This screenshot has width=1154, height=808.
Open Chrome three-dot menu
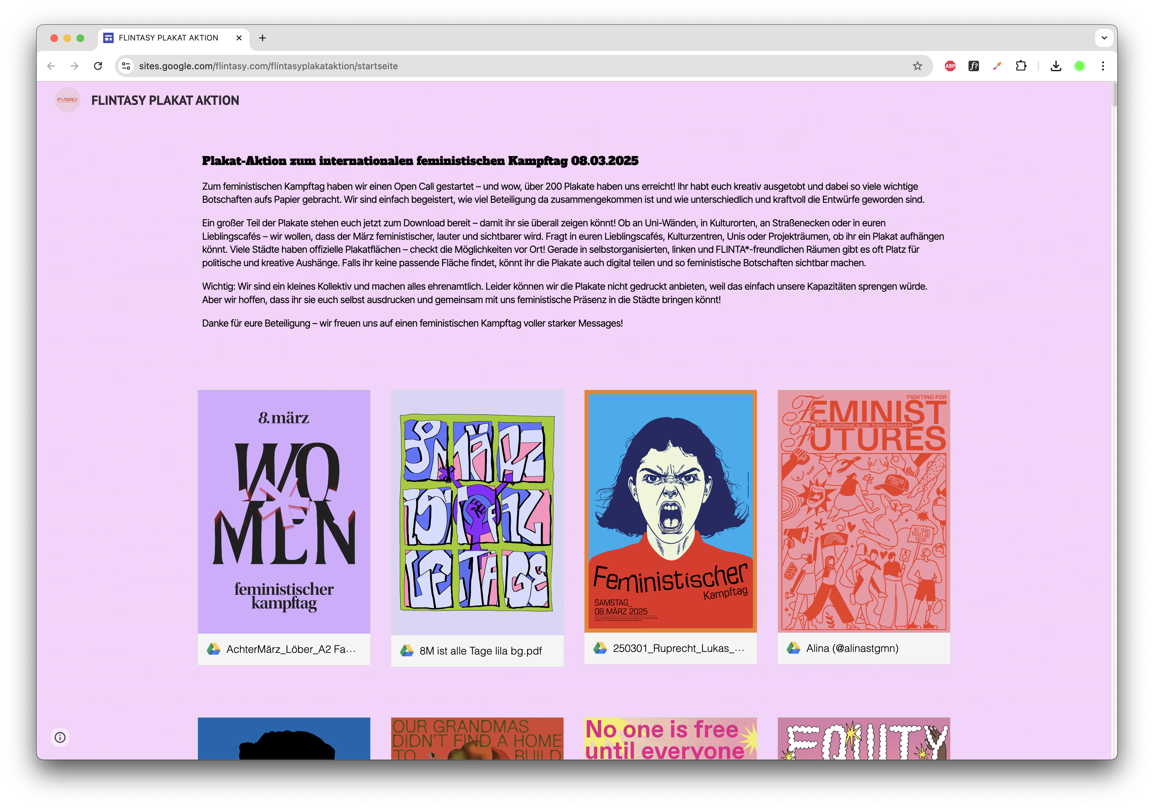(1103, 66)
